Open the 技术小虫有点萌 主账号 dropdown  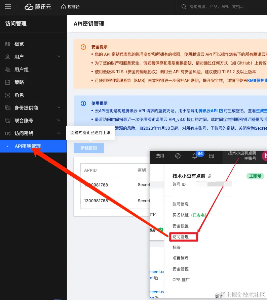[242, 156]
